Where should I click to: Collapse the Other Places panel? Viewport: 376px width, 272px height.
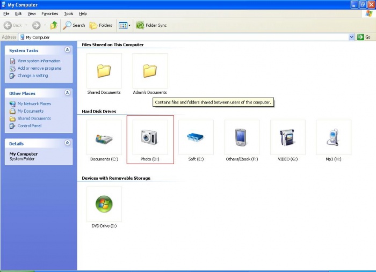tap(67, 93)
